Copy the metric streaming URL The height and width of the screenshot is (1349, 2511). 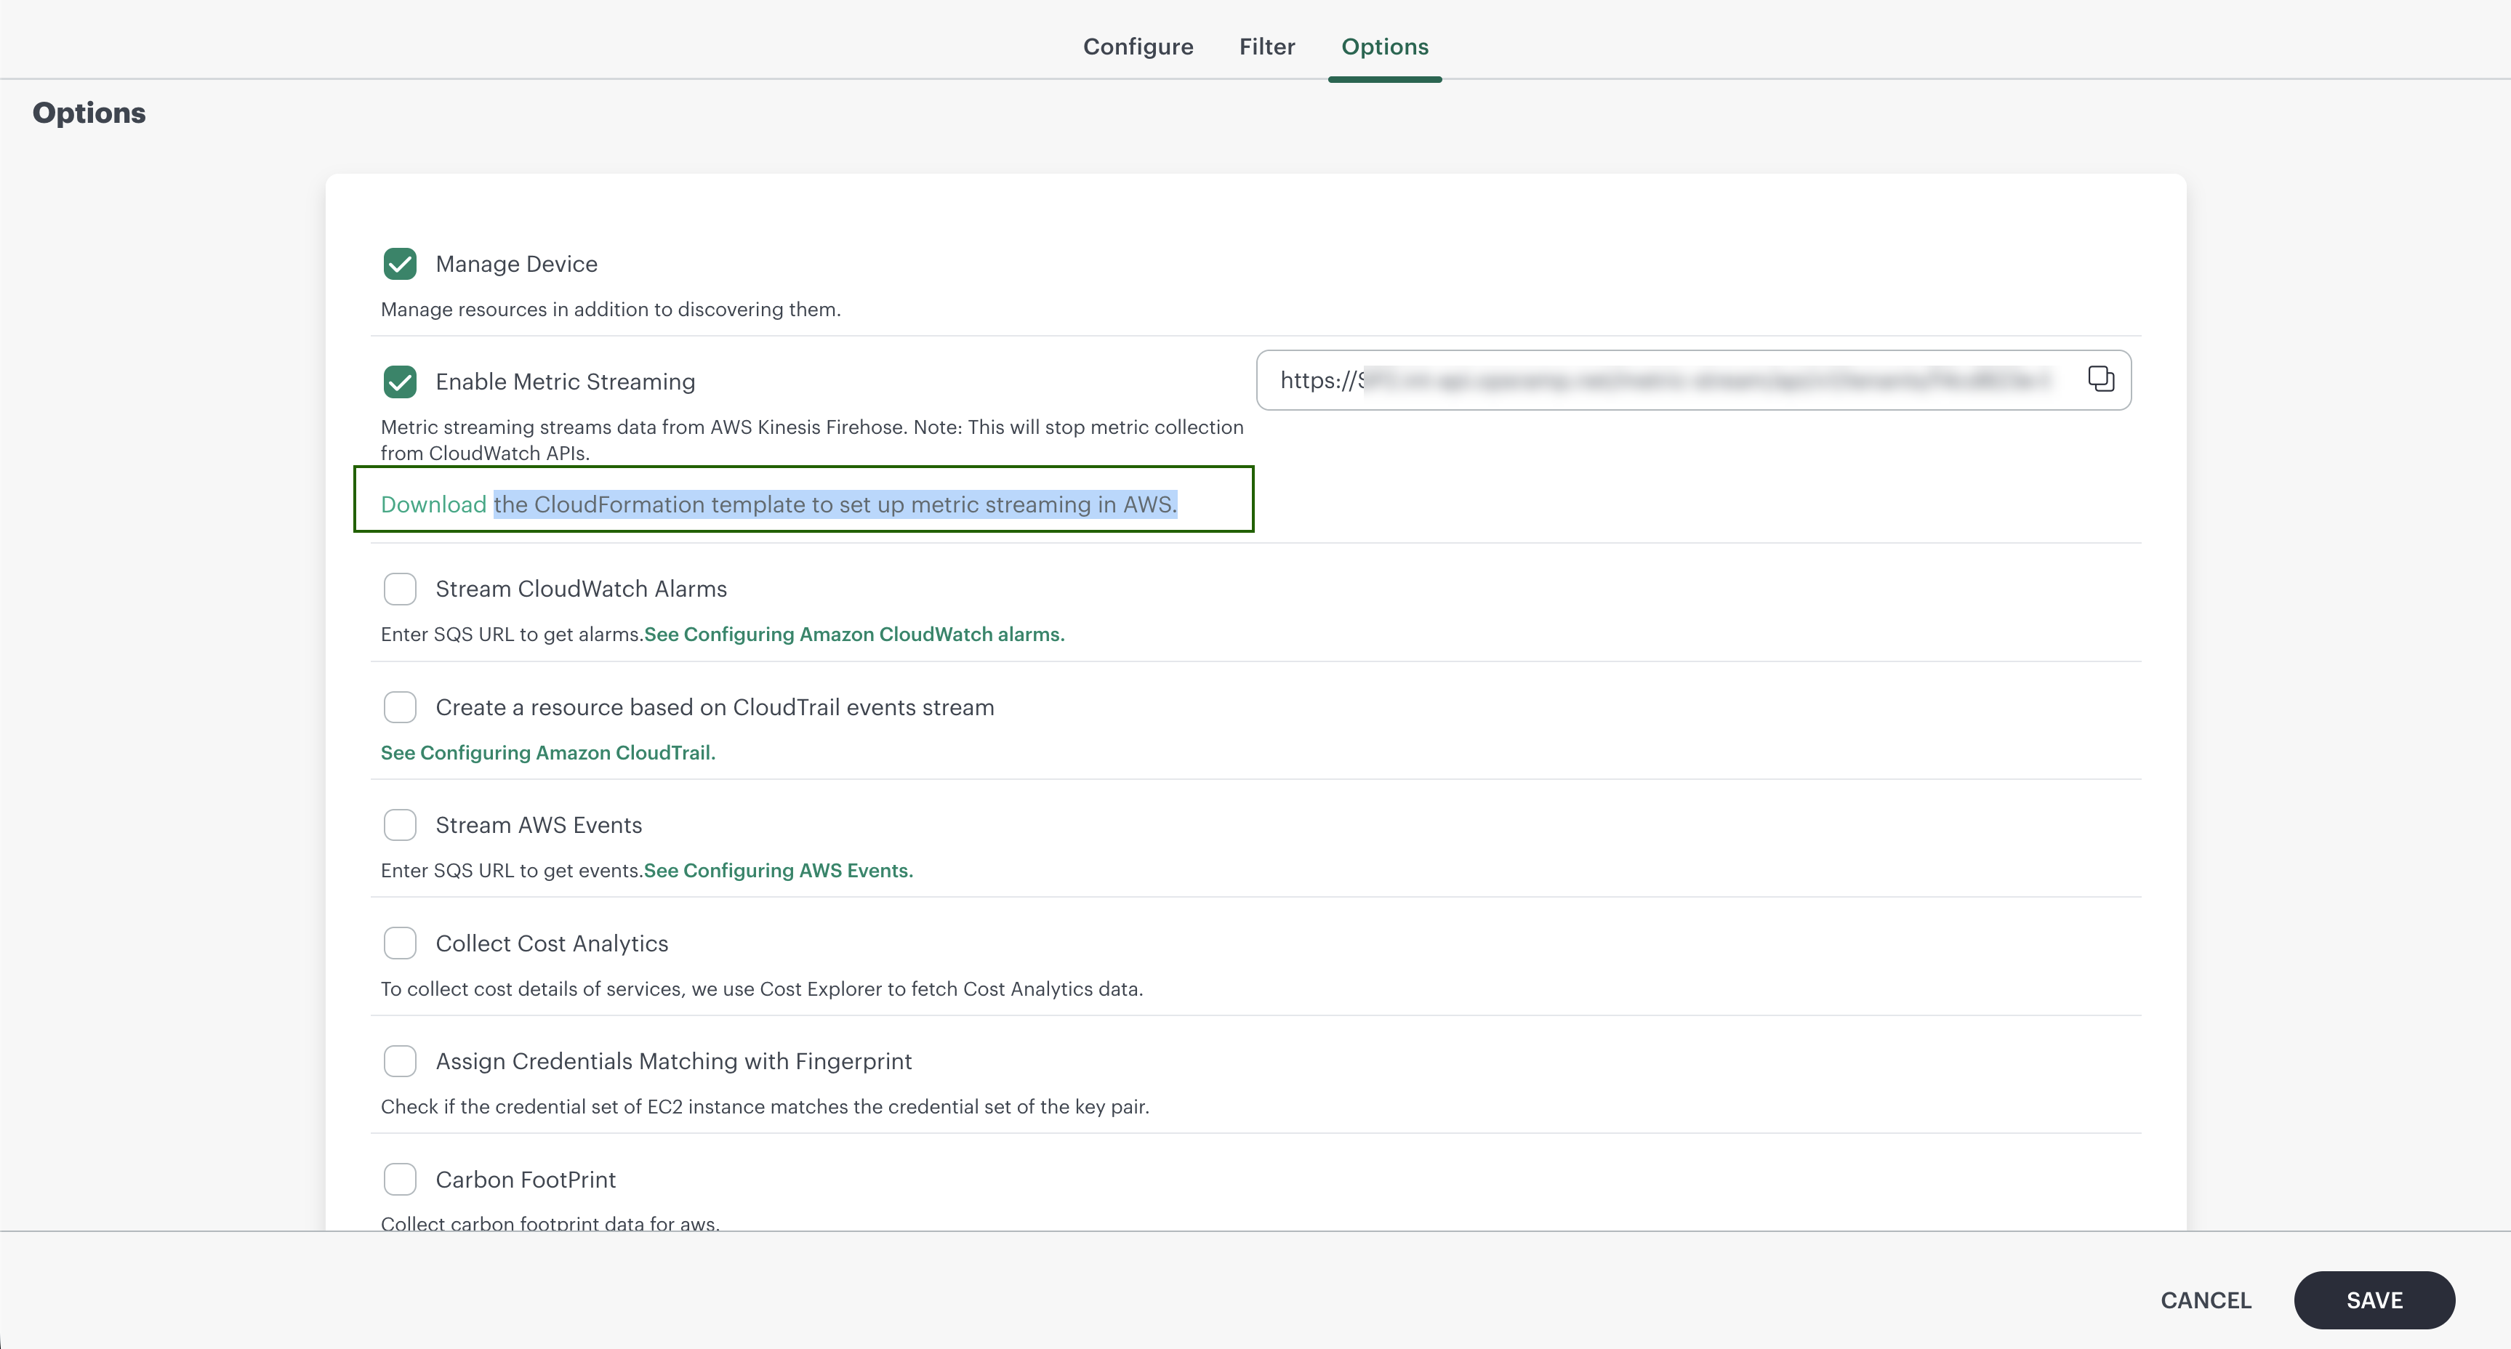2101,379
